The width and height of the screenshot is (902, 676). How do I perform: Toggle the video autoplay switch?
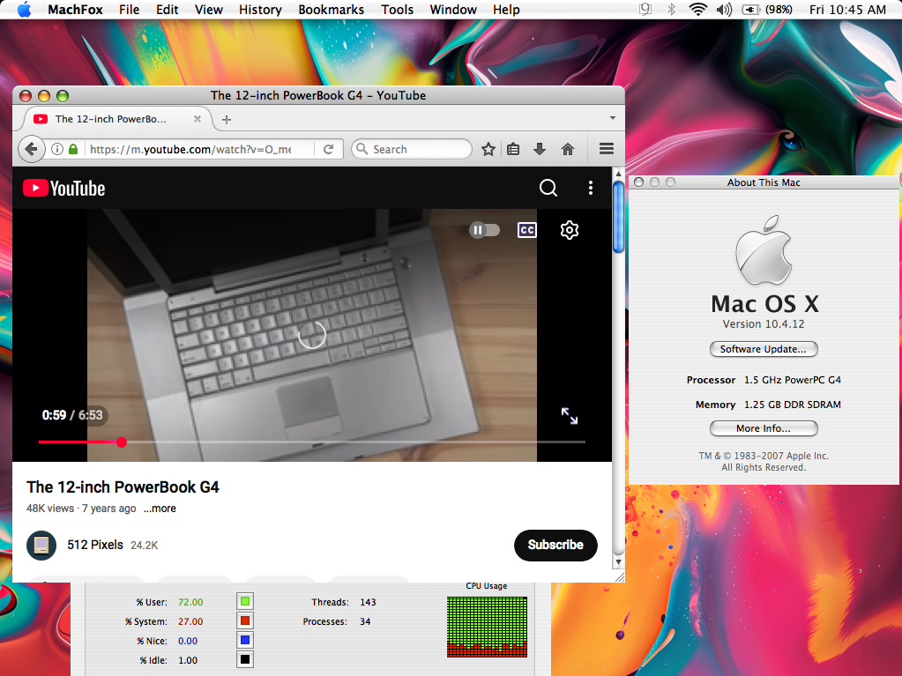(484, 230)
